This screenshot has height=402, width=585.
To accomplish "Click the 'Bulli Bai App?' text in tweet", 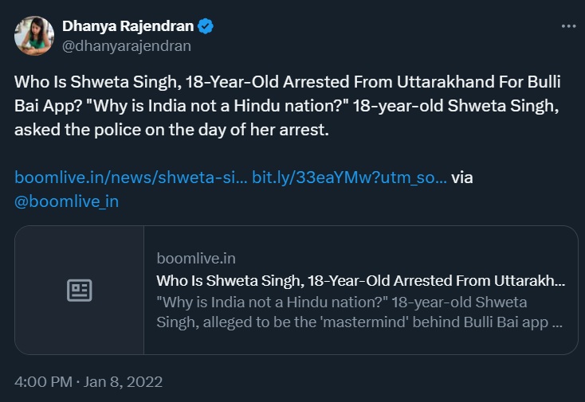I will tap(72, 107).
